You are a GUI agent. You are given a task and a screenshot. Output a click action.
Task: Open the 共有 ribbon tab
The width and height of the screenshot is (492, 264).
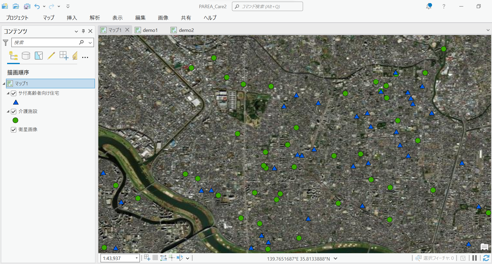[186, 18]
